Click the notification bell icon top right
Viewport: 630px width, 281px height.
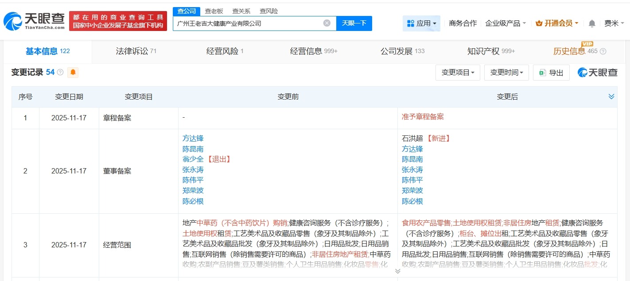(x=591, y=23)
